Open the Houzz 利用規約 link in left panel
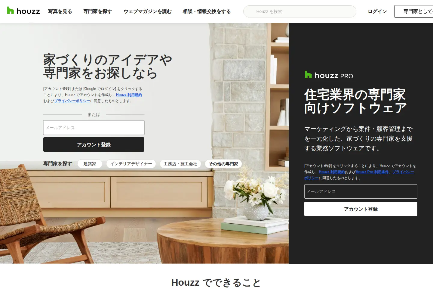This screenshot has width=433, height=301. [129, 95]
